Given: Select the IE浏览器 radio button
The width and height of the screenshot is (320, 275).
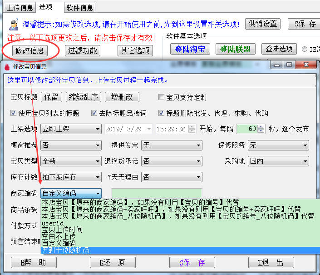Looking at the screenshot, I should 305,50.
